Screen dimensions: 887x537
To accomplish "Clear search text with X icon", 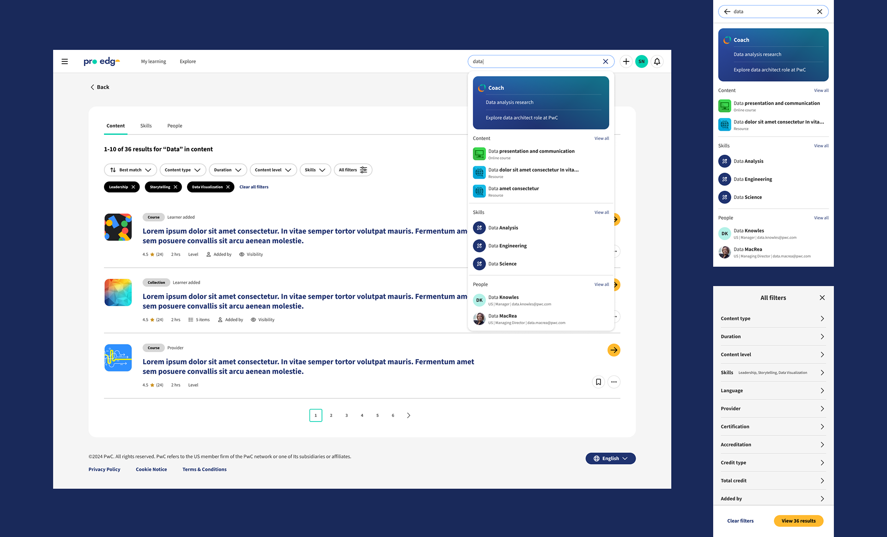I will point(605,61).
